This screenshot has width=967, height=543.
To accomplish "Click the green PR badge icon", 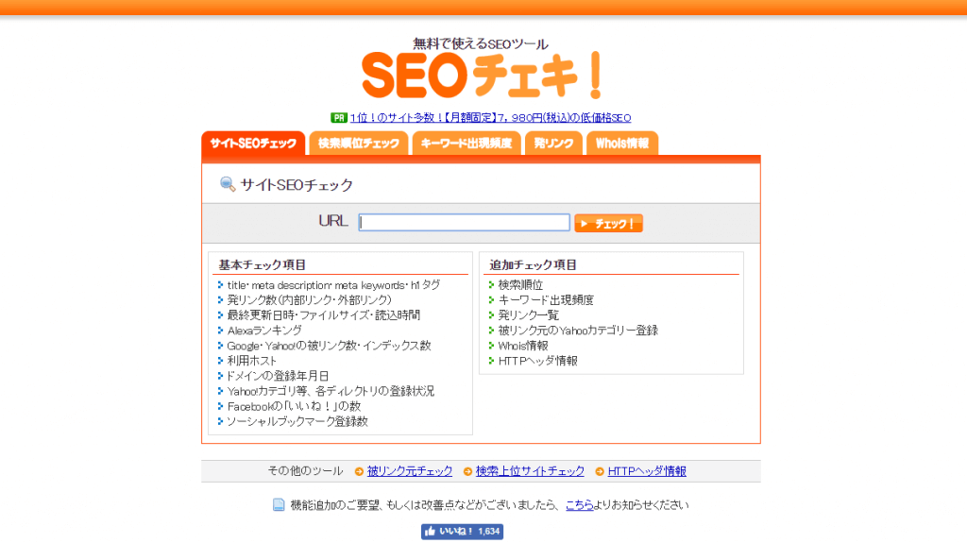I will tap(339, 117).
